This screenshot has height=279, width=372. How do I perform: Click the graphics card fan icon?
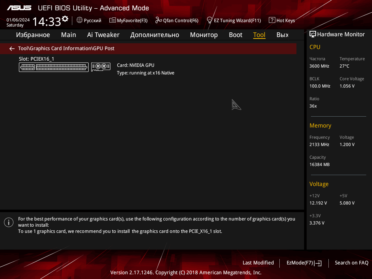coord(101,67)
